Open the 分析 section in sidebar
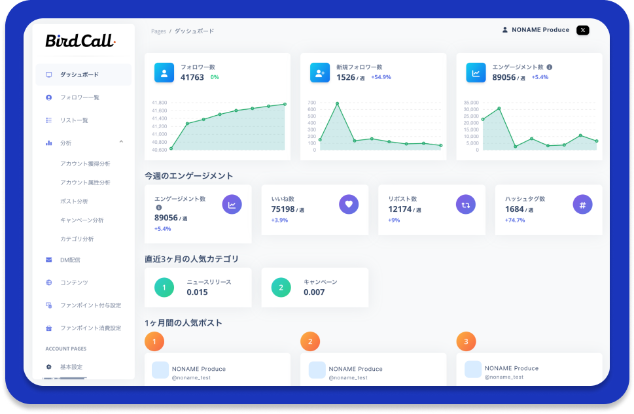The image size is (634, 414). [x=66, y=143]
